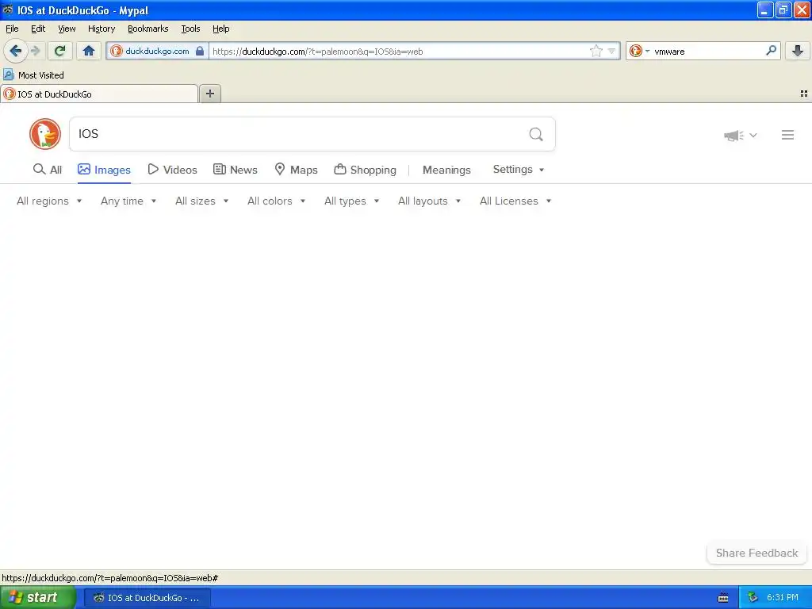812x609 pixels.
Task: Open the Shopping tab
Action: coord(365,170)
